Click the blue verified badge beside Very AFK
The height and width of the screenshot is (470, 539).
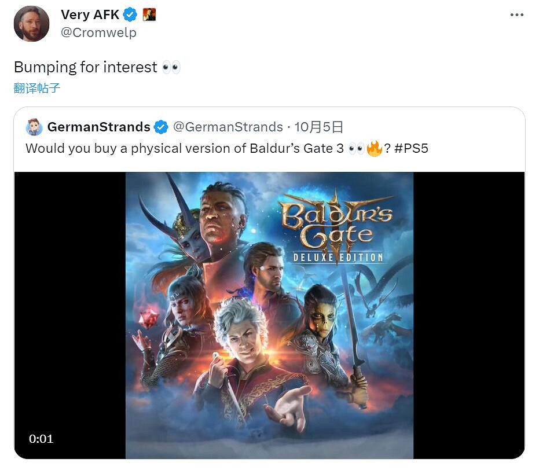(x=130, y=15)
